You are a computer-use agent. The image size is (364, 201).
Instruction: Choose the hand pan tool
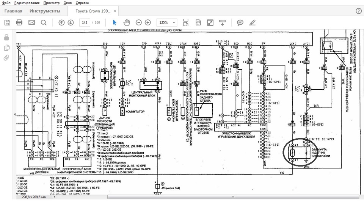point(127,22)
